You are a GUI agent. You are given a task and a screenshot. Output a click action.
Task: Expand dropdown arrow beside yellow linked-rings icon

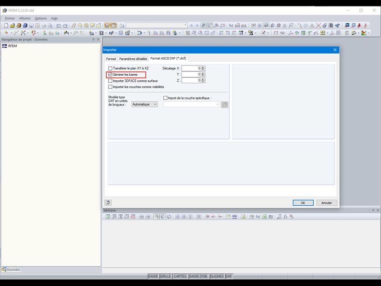tap(327, 33)
